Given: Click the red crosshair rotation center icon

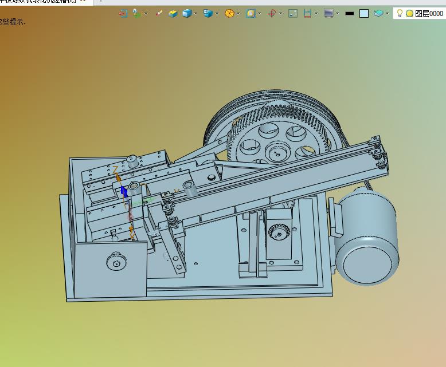Looking at the screenshot, I should [x=272, y=13].
